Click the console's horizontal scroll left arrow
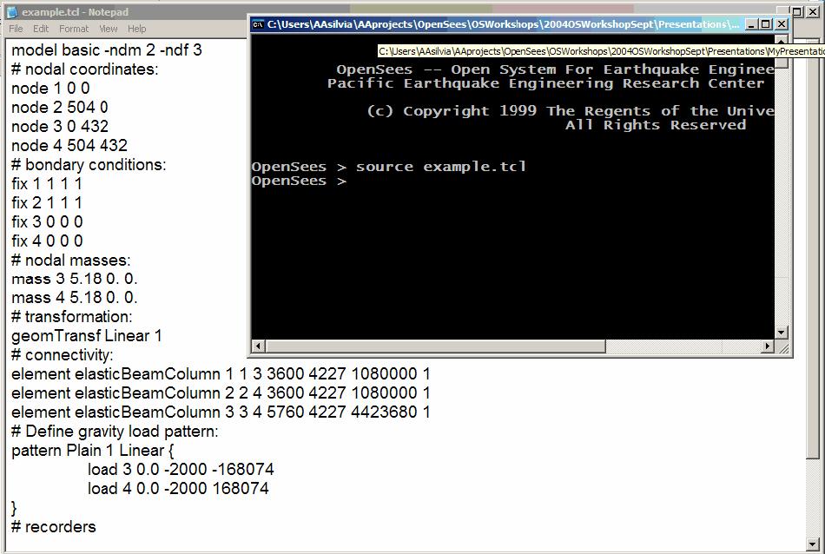The width and height of the screenshot is (825, 554). [258, 346]
